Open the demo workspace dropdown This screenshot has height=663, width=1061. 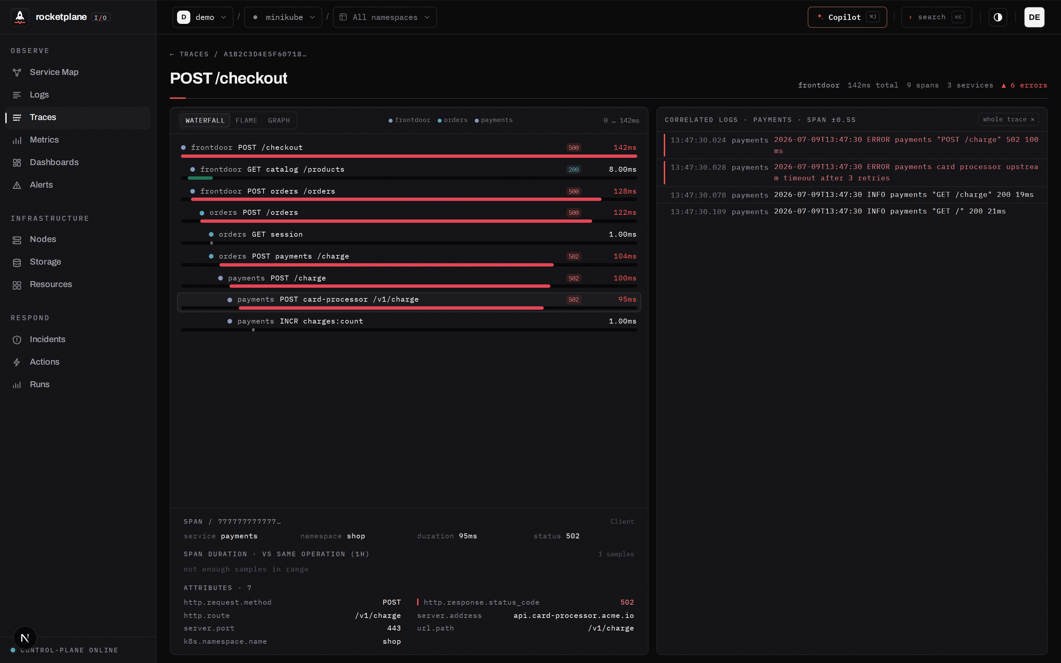[203, 17]
